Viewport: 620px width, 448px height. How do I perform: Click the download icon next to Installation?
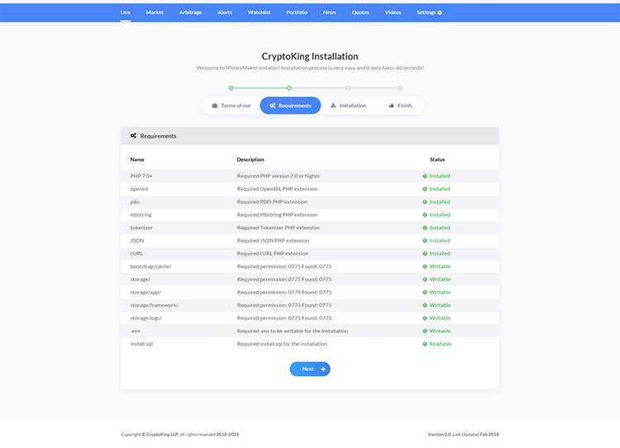tap(333, 106)
